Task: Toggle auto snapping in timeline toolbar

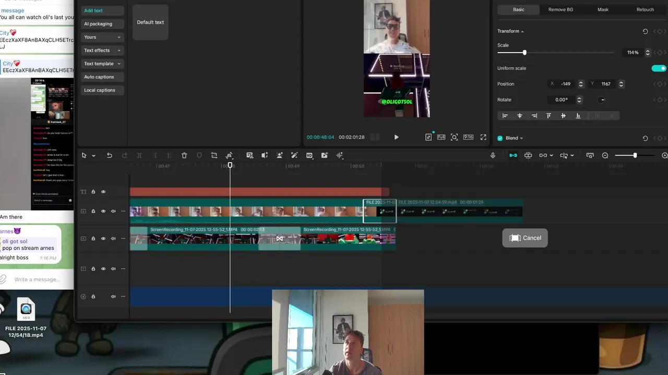Action: click(528, 155)
